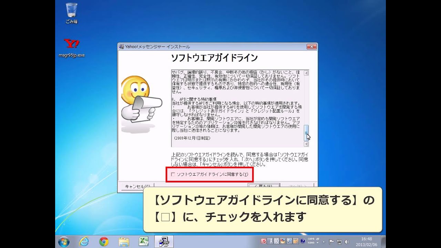This screenshot has height=248, width=441.
Task: Click the installer taskbar button
Action: 164,242
